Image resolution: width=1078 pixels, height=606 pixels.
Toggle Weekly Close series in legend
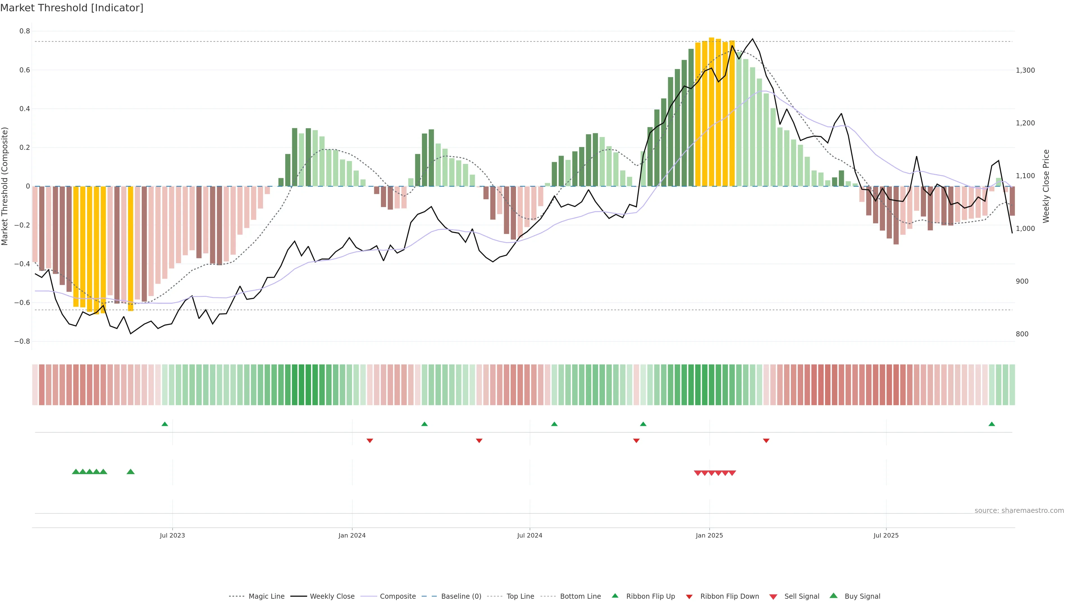coord(332,596)
